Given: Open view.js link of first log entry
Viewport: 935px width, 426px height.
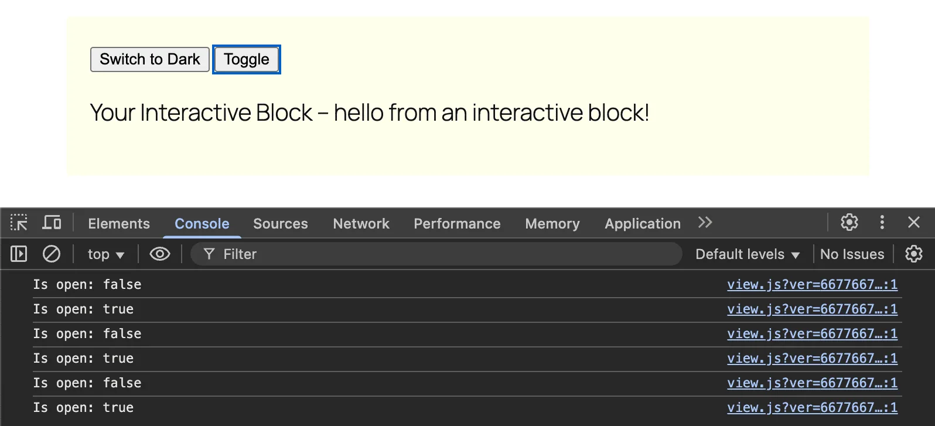Looking at the screenshot, I should [811, 285].
